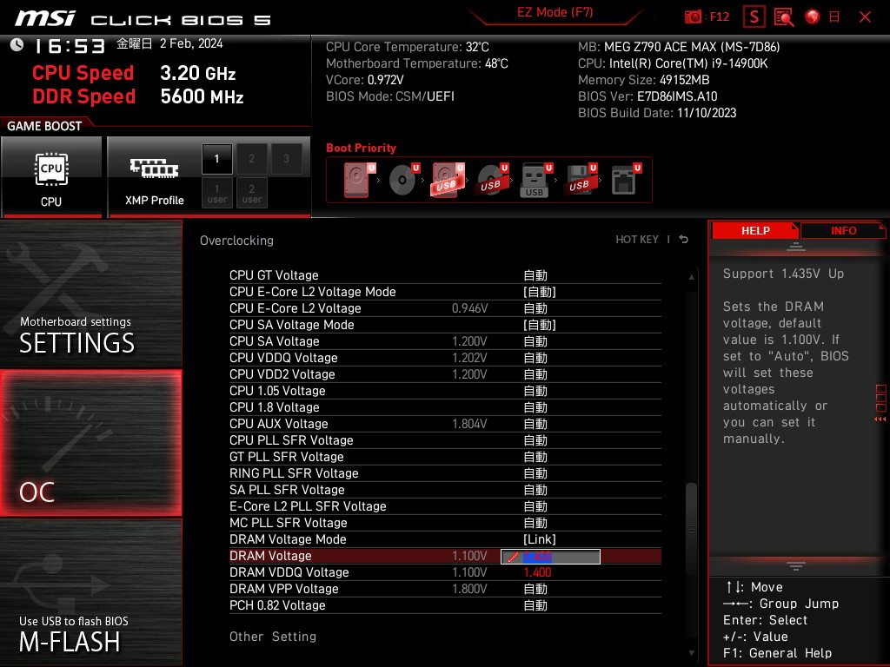Click the scroll down arrow of settings list
The height and width of the screenshot is (667, 890).
point(691,653)
